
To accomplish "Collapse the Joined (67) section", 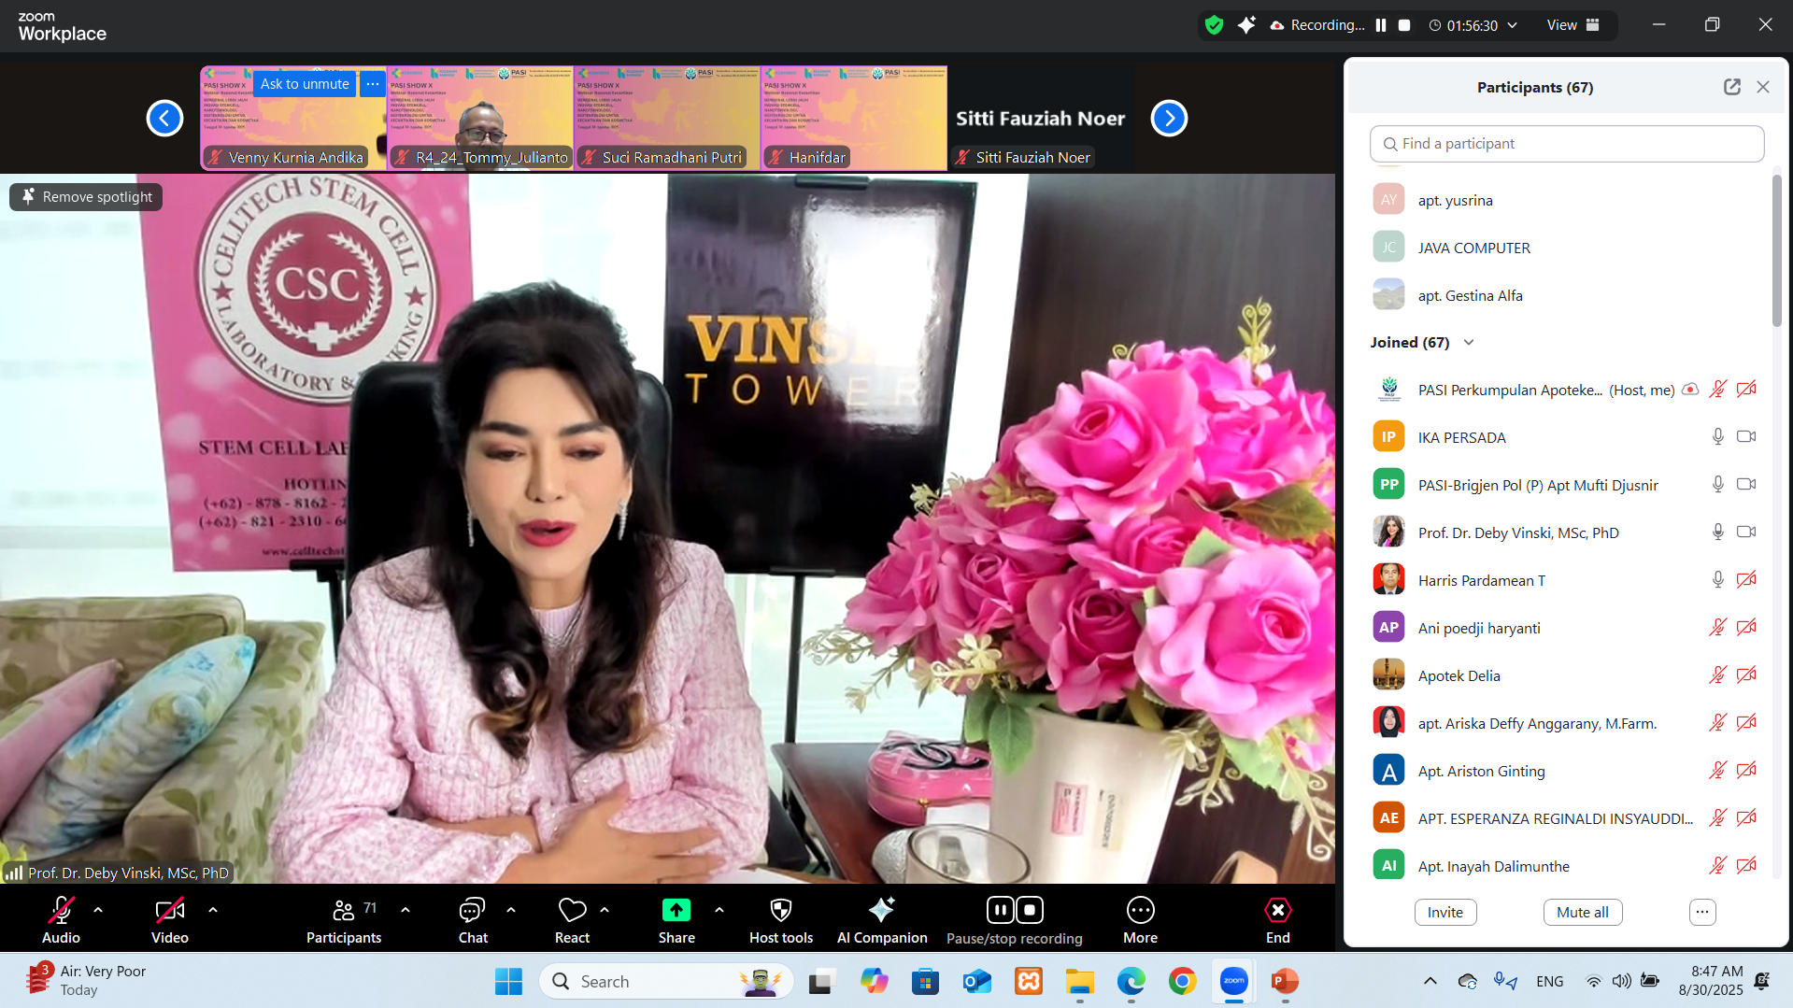I will tap(1469, 343).
